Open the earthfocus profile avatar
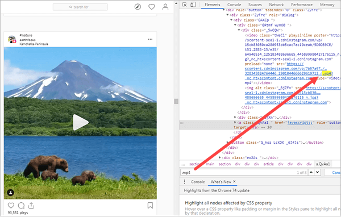Viewport: 341px width, 217px height. point(12,39)
